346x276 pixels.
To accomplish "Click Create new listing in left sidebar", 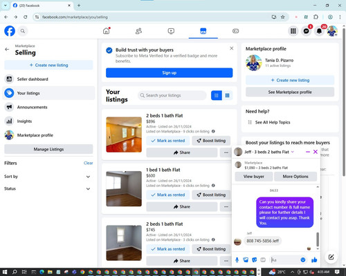I will [x=48, y=65].
